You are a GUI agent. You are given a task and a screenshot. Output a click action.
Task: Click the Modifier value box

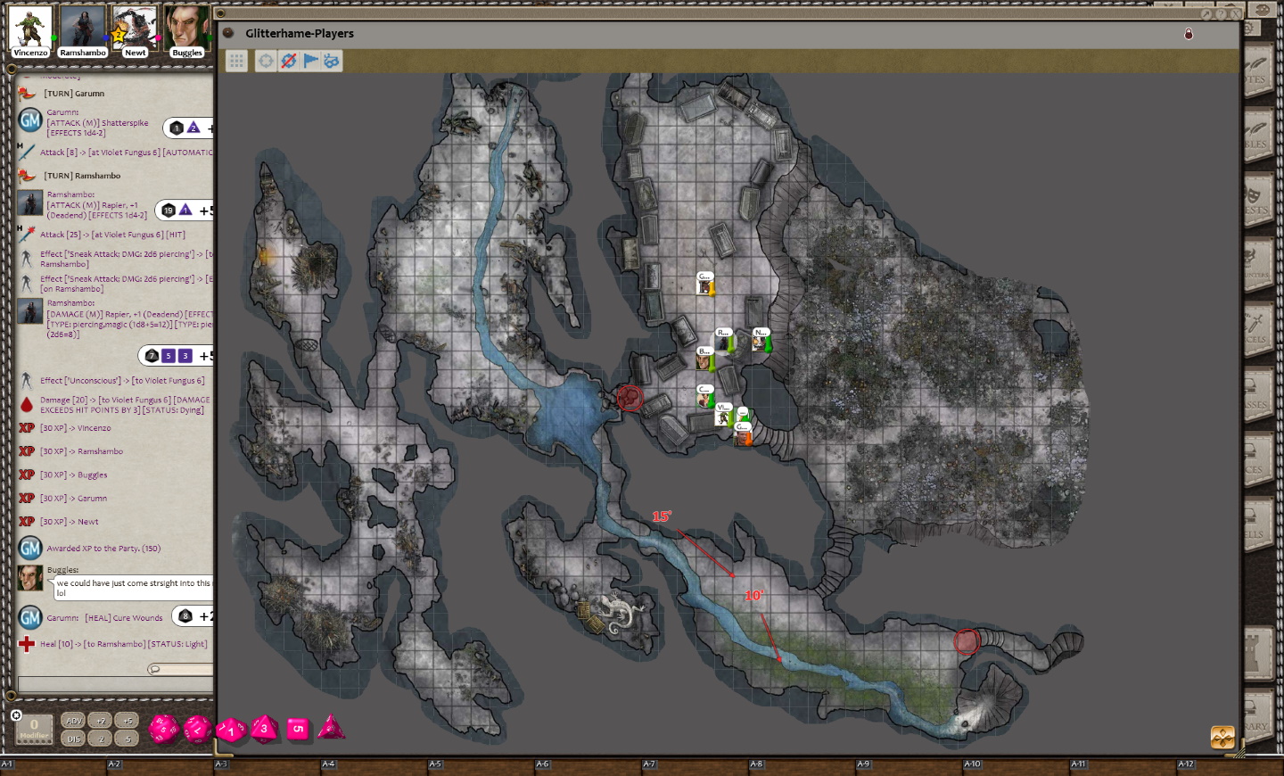[35, 730]
